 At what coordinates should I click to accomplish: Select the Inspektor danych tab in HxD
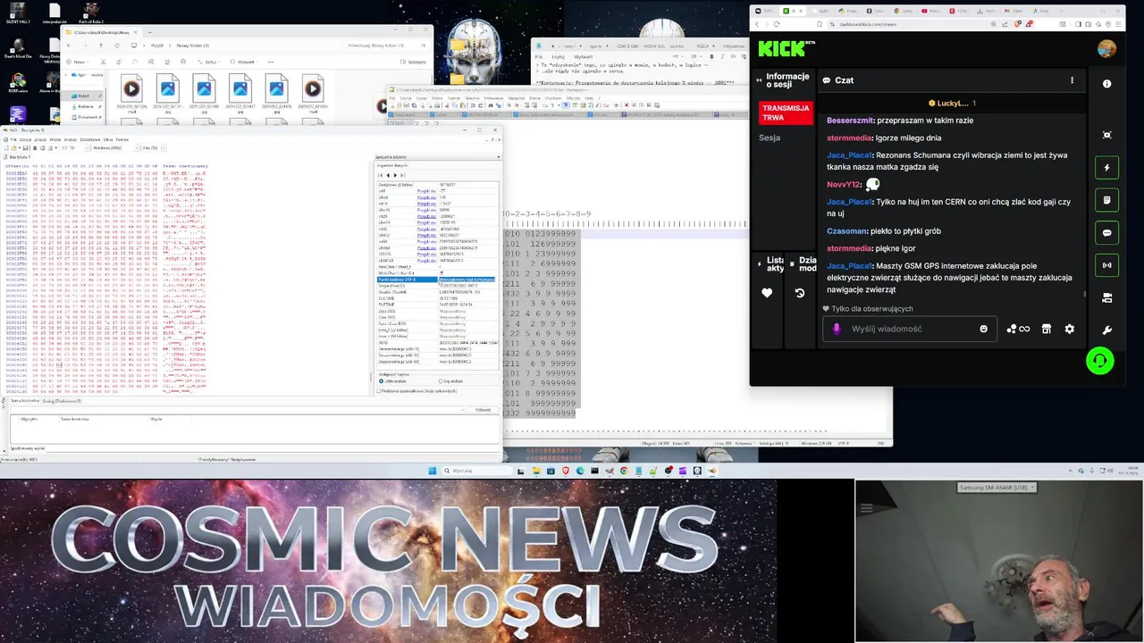[391, 165]
